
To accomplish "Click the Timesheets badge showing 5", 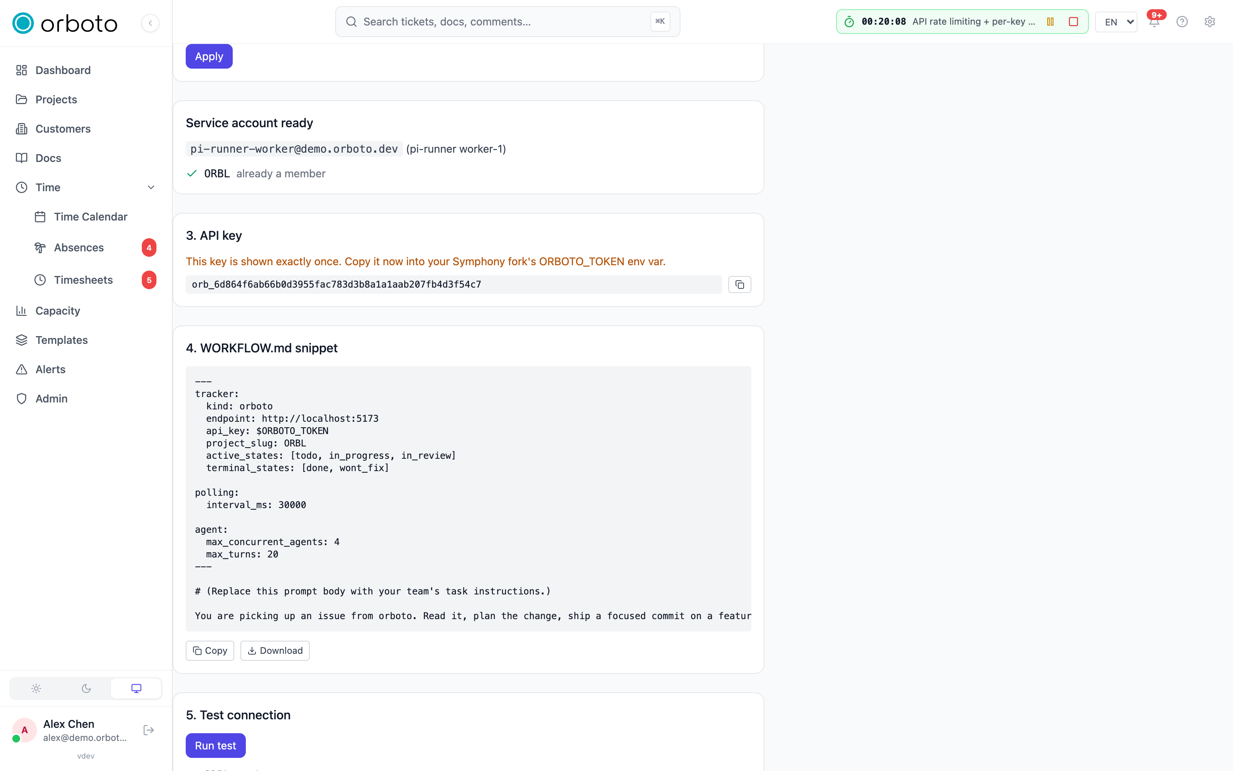I will [x=149, y=280].
